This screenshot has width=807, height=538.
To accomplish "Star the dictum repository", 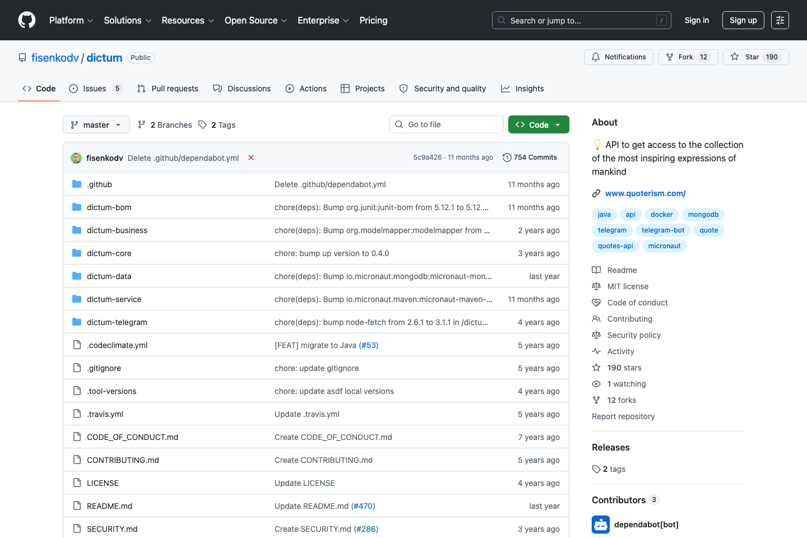I will [755, 57].
